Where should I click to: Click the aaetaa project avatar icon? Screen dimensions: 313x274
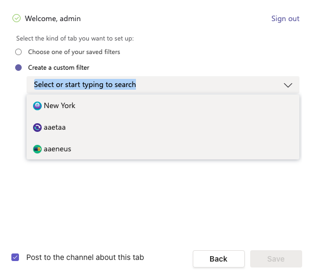pos(37,128)
